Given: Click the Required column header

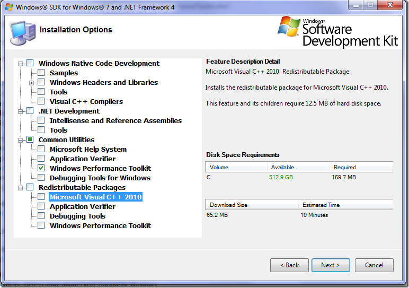Looking at the screenshot, I should point(361,167).
